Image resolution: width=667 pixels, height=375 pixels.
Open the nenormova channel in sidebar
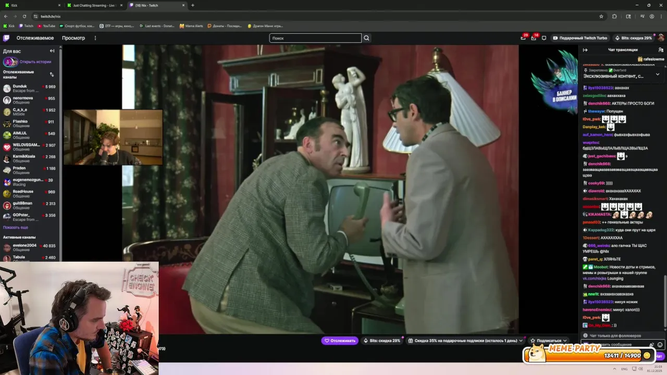30,100
